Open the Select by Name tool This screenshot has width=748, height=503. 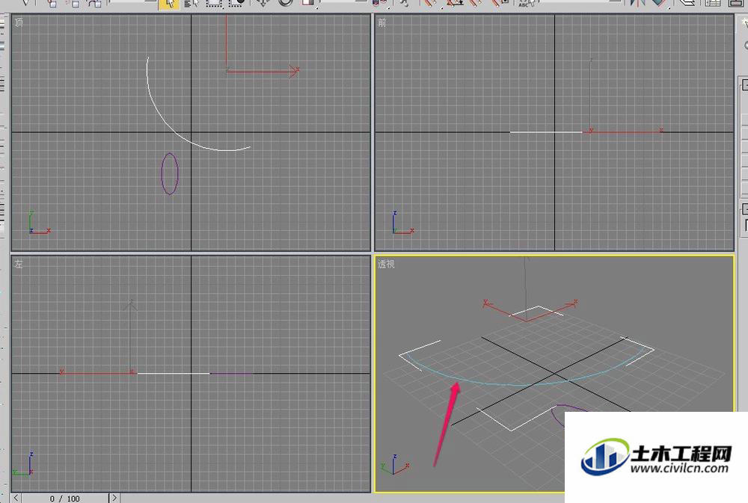191,4
